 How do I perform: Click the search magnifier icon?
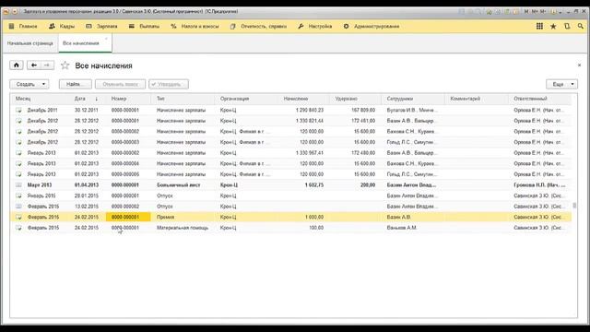pyautogui.click(x=581, y=27)
